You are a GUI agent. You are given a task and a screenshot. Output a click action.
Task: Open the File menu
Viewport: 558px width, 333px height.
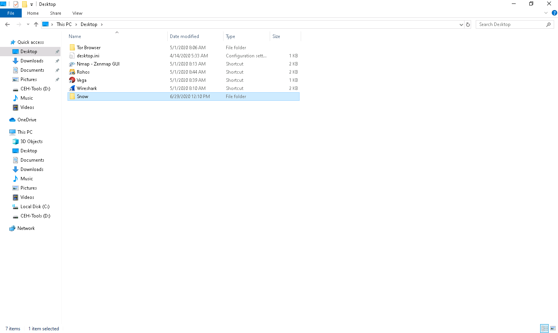(11, 13)
